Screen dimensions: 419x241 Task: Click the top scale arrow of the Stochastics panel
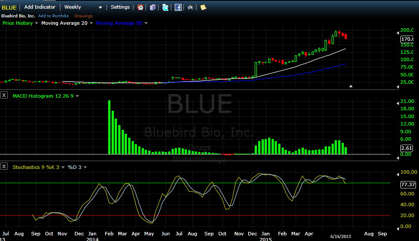coord(398,174)
